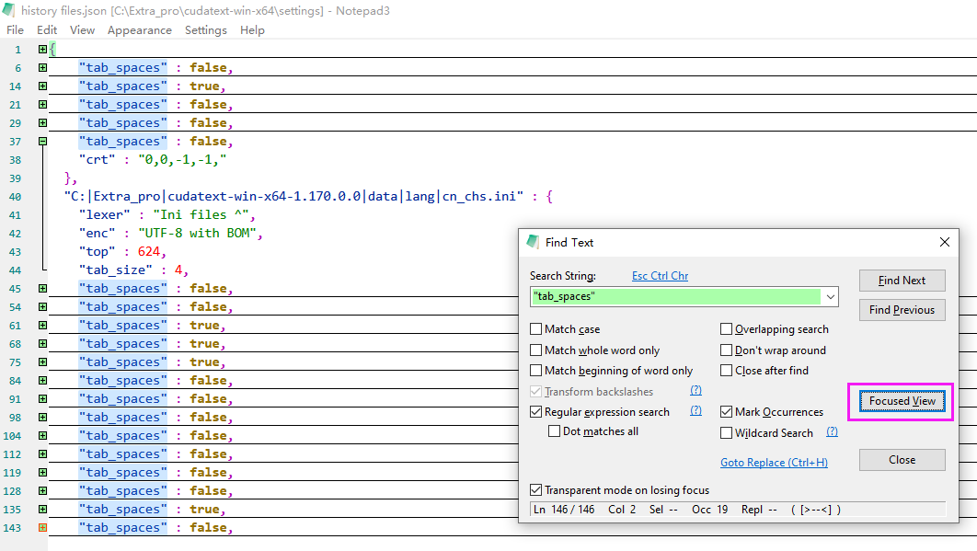The image size is (977, 551).
Task: Toggle Transparent mode on losing focus
Action: pyautogui.click(x=536, y=490)
